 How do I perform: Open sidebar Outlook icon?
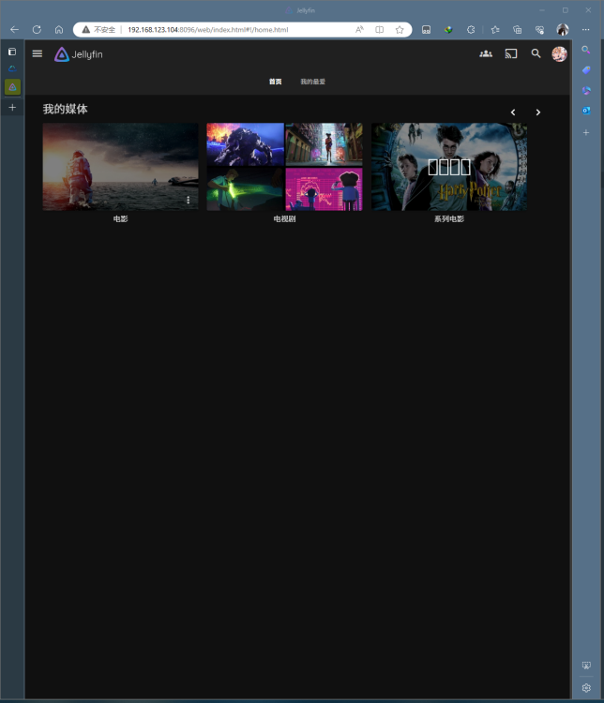click(586, 111)
